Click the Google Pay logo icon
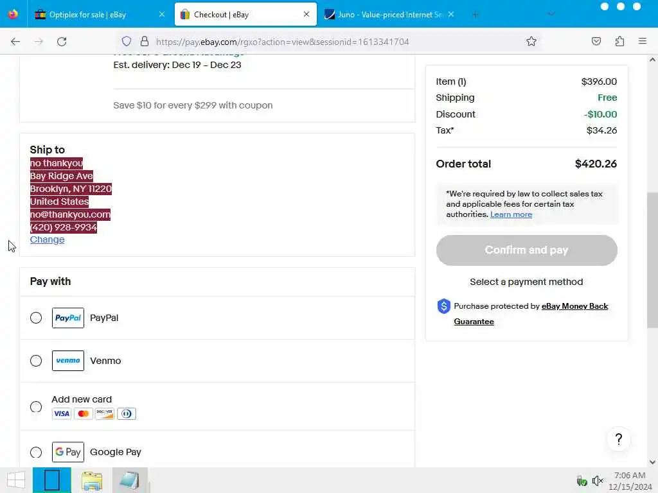This screenshot has height=493, width=658. pyautogui.click(x=68, y=452)
